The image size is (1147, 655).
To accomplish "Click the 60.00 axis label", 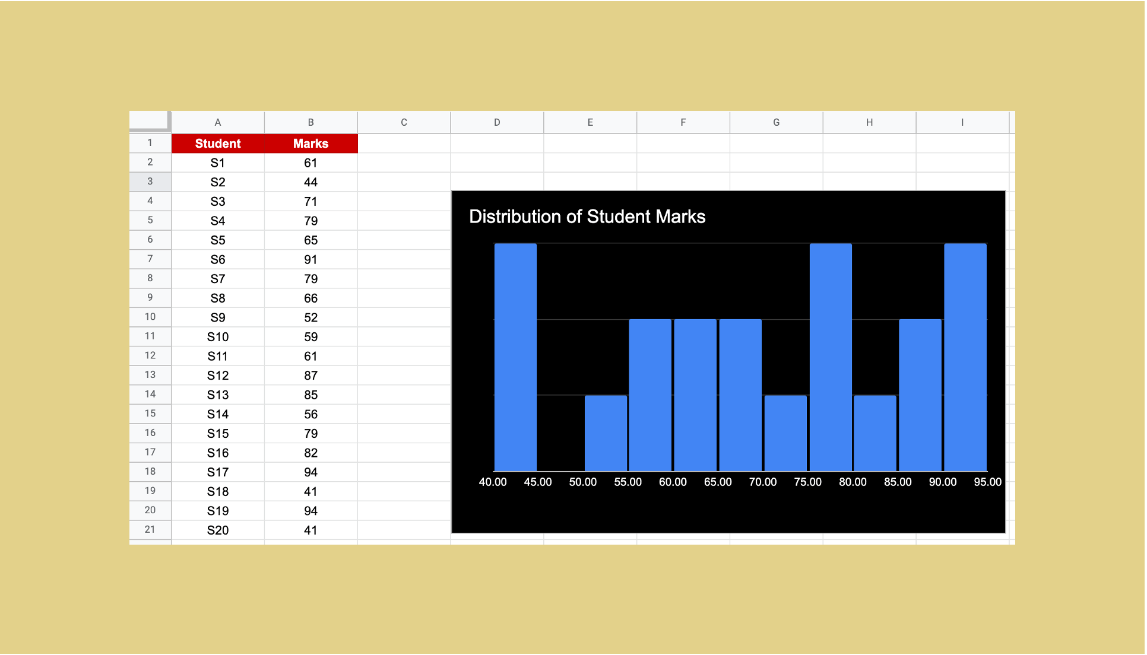I will [x=673, y=482].
